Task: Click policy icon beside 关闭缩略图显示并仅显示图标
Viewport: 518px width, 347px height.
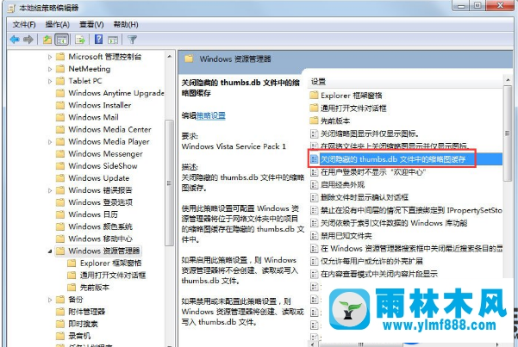Action: click(x=314, y=133)
